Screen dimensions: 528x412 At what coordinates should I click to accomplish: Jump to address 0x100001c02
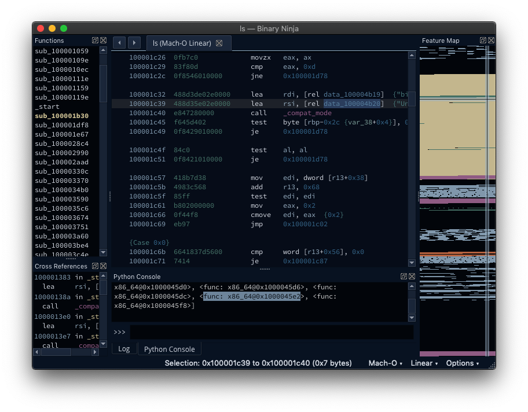(x=305, y=224)
